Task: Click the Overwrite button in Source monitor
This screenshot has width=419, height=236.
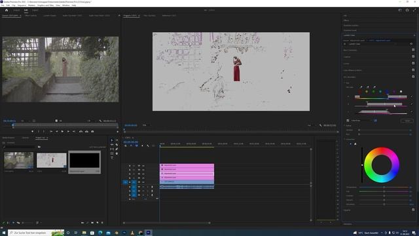Action: click(x=86, y=131)
